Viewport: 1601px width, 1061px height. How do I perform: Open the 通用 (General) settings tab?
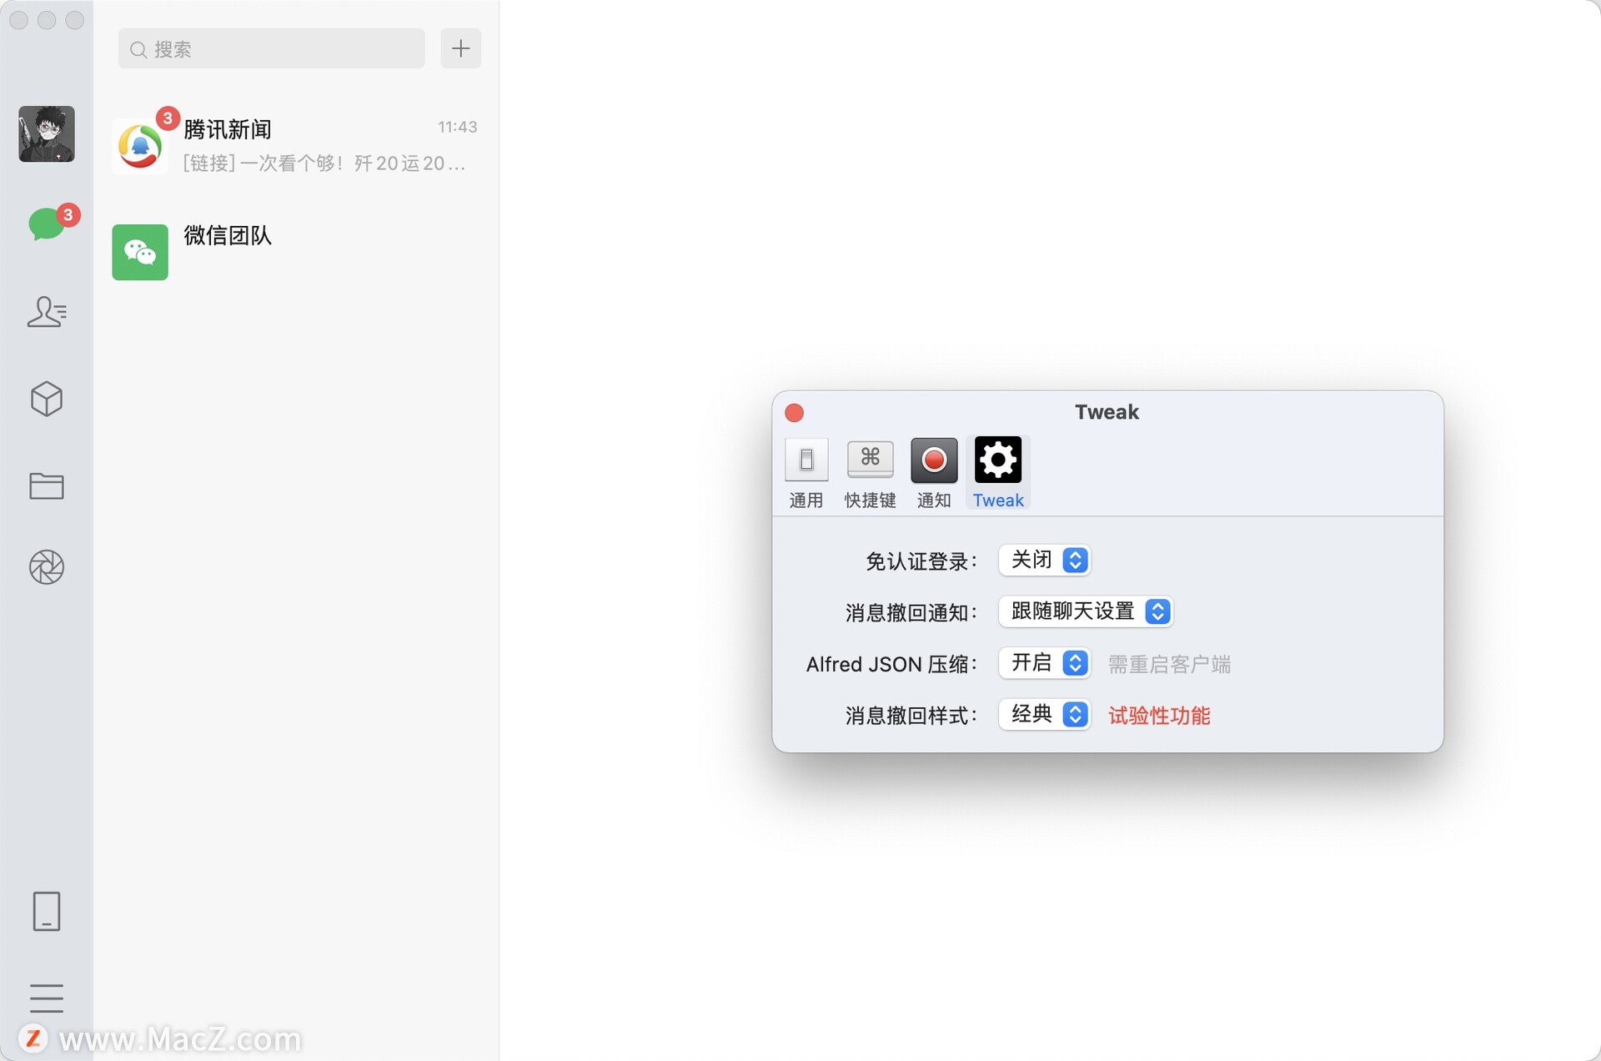coord(806,471)
